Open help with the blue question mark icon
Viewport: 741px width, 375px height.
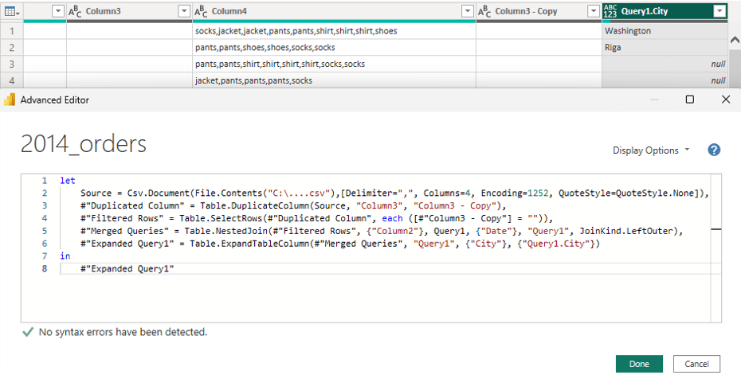[x=714, y=150]
